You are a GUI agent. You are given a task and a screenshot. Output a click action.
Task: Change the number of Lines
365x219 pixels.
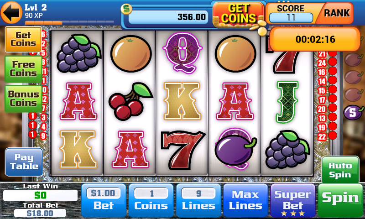coord(198,200)
